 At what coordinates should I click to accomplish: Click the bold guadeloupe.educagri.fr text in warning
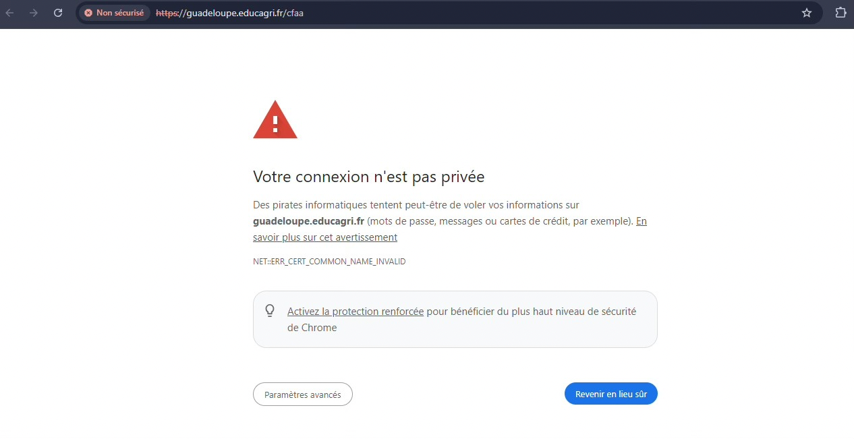(x=309, y=221)
